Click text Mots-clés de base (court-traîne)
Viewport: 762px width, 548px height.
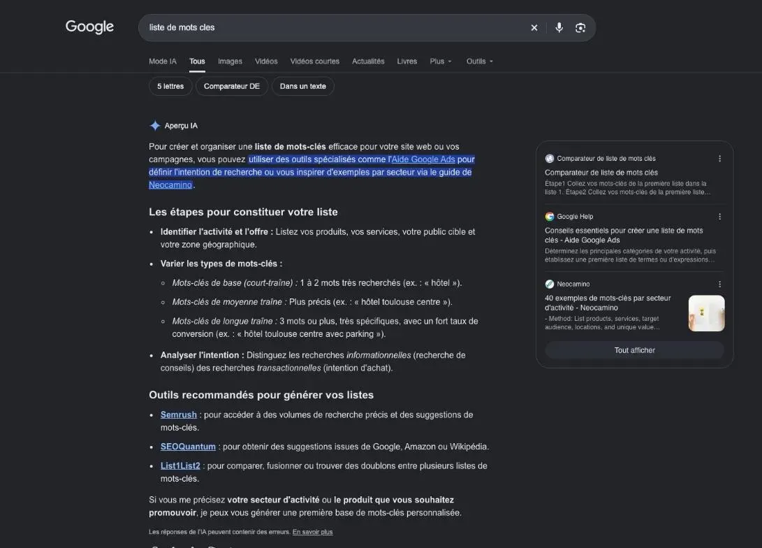click(x=235, y=283)
